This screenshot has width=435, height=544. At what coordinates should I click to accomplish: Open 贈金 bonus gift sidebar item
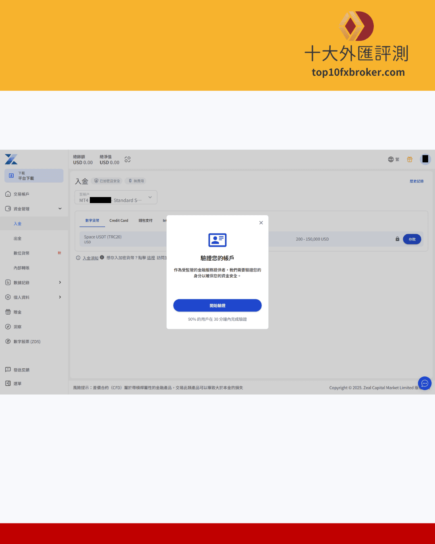point(17,312)
